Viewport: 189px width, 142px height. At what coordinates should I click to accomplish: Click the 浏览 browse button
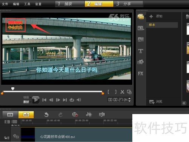coord(156,102)
